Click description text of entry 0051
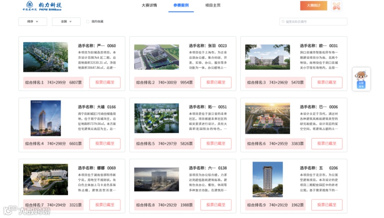 coord(208,121)
